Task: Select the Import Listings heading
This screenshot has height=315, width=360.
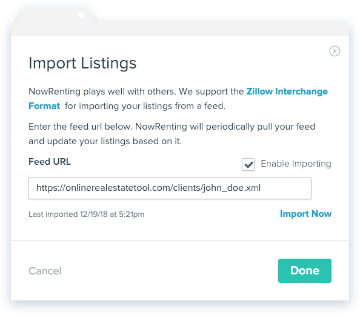Action: (82, 63)
